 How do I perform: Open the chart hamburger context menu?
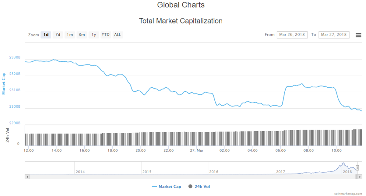click(358, 35)
